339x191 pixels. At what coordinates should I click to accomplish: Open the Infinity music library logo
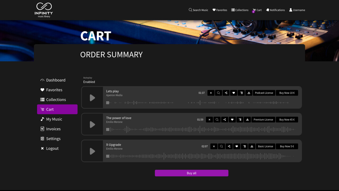click(44, 10)
